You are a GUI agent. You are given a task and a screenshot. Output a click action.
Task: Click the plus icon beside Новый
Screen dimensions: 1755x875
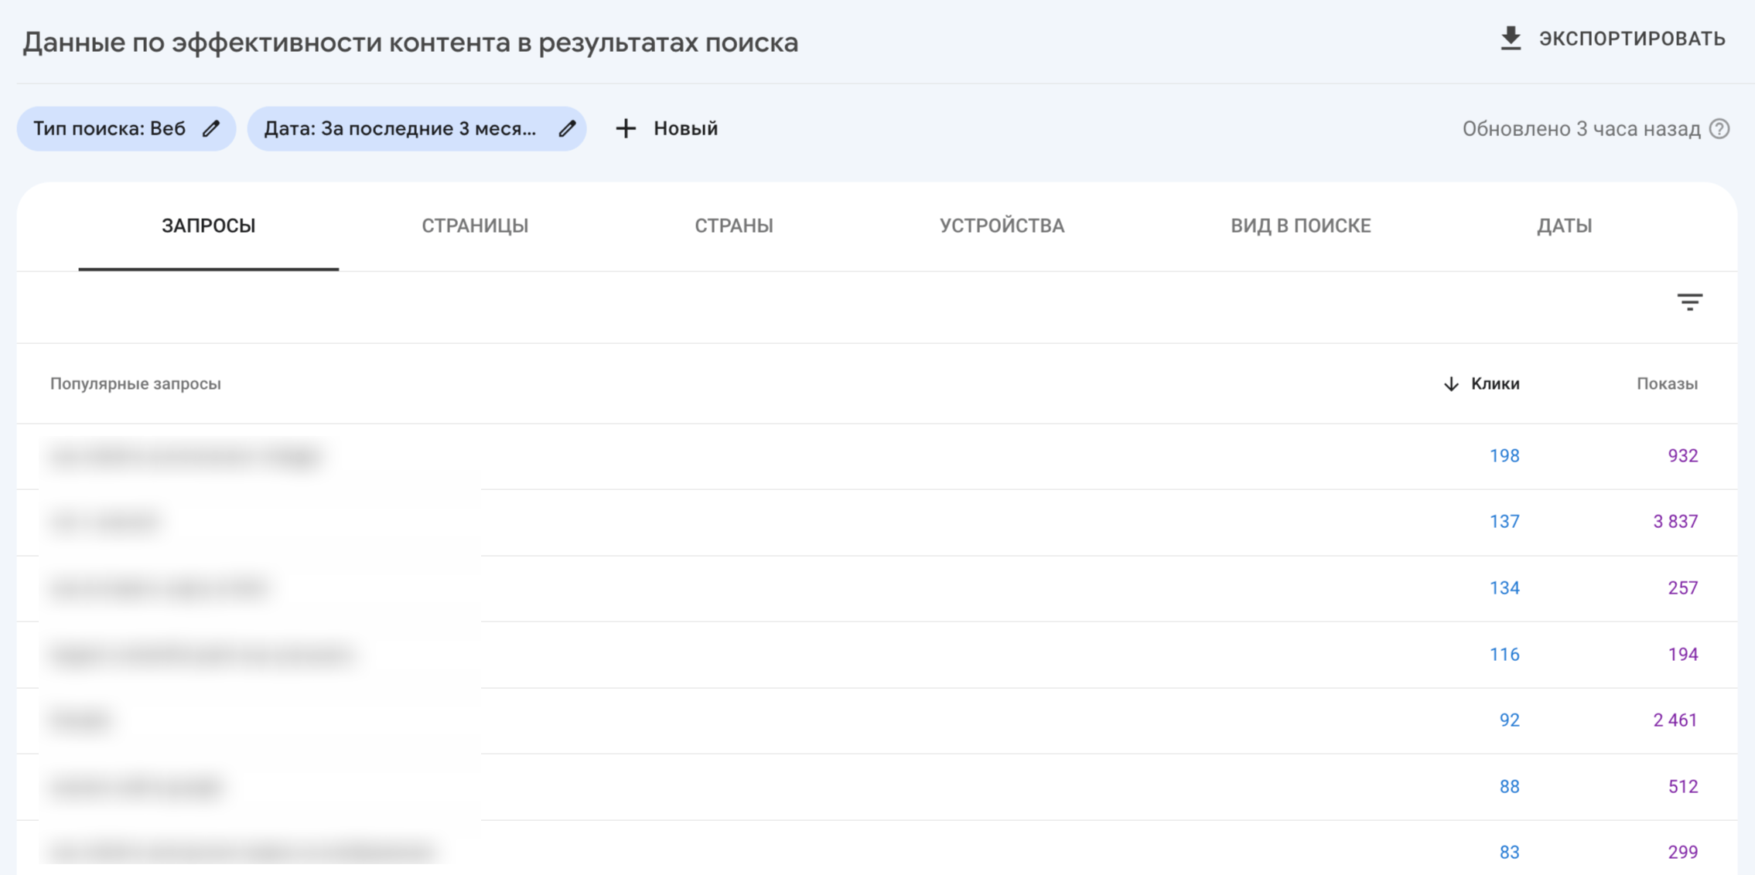[625, 128]
